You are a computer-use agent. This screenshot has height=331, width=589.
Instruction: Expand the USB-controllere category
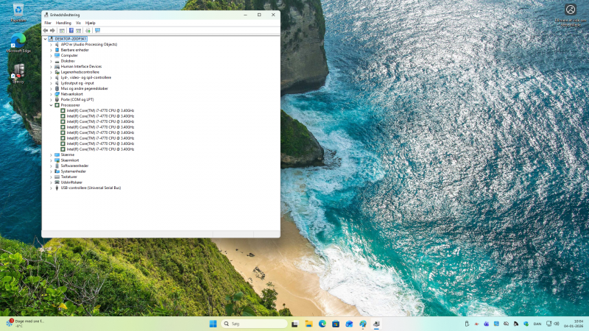(x=51, y=188)
